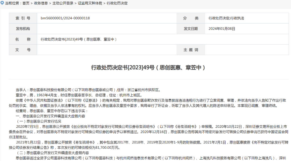Click the main heading 行政处罚决定书[2023]49号
Viewport: 291px width, 161px height.
148,67
